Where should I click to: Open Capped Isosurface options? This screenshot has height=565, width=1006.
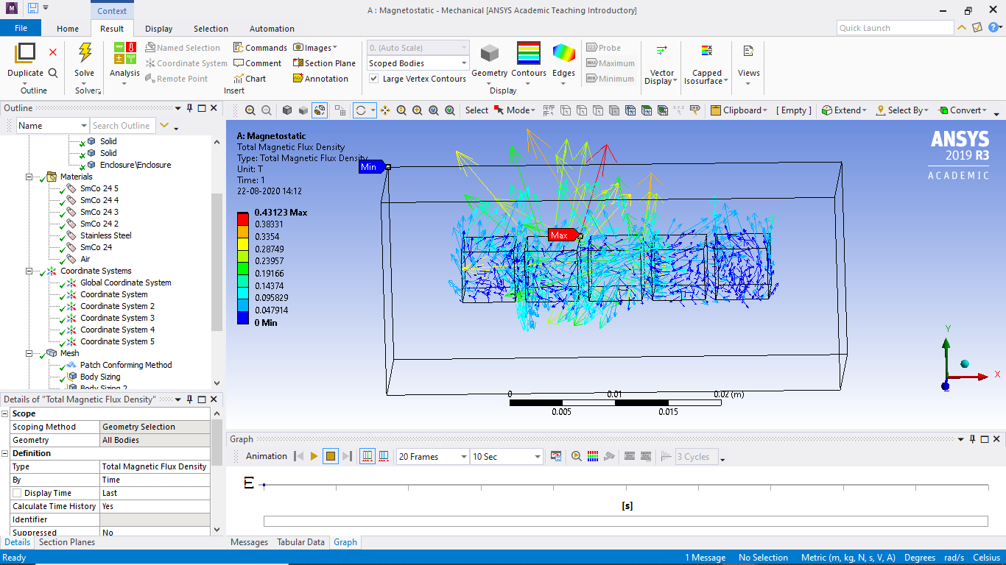(706, 65)
